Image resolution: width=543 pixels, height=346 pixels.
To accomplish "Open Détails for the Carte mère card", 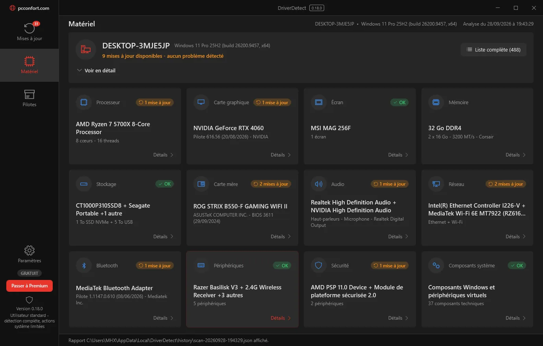I will click(x=281, y=237).
